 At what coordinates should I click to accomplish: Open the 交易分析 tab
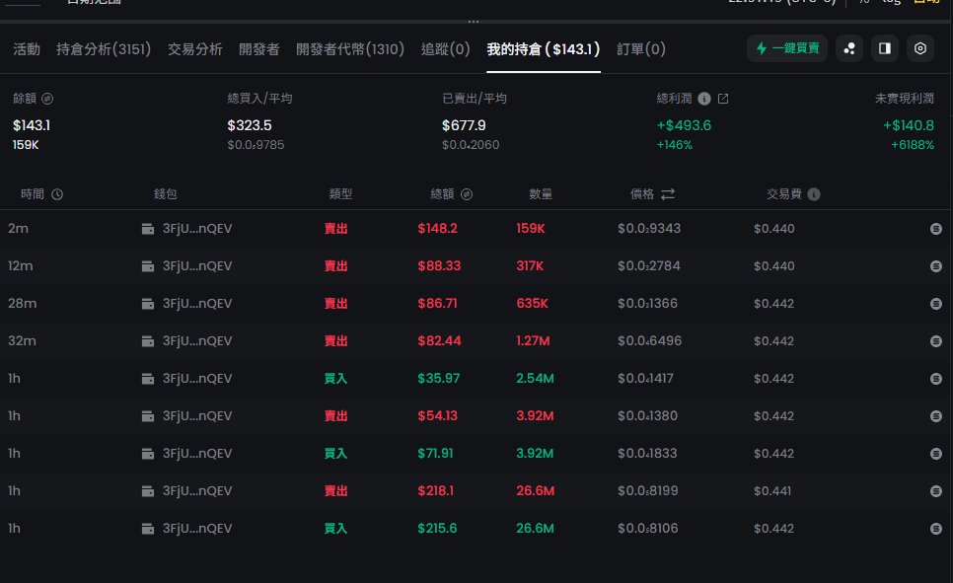pos(195,49)
